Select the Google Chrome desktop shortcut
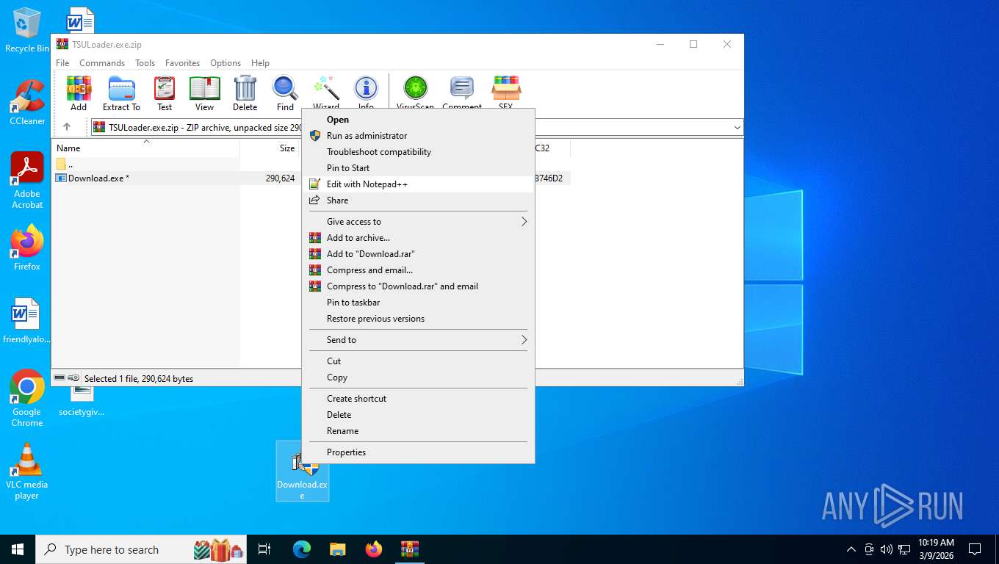Screen dimensions: 999x564 point(27,397)
